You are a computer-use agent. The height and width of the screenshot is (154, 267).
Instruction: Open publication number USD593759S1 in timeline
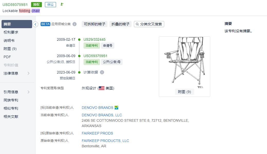click(x=95, y=56)
